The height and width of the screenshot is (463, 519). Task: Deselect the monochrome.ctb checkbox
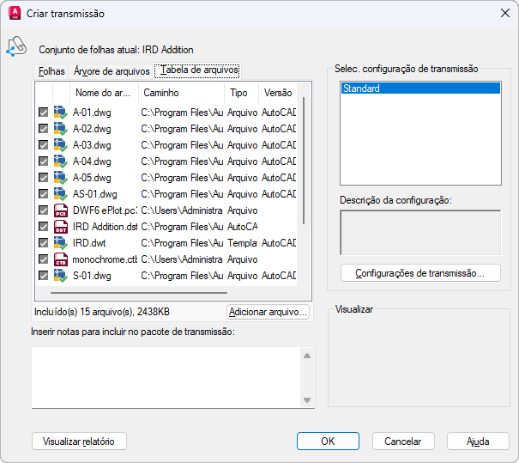pos(43,259)
